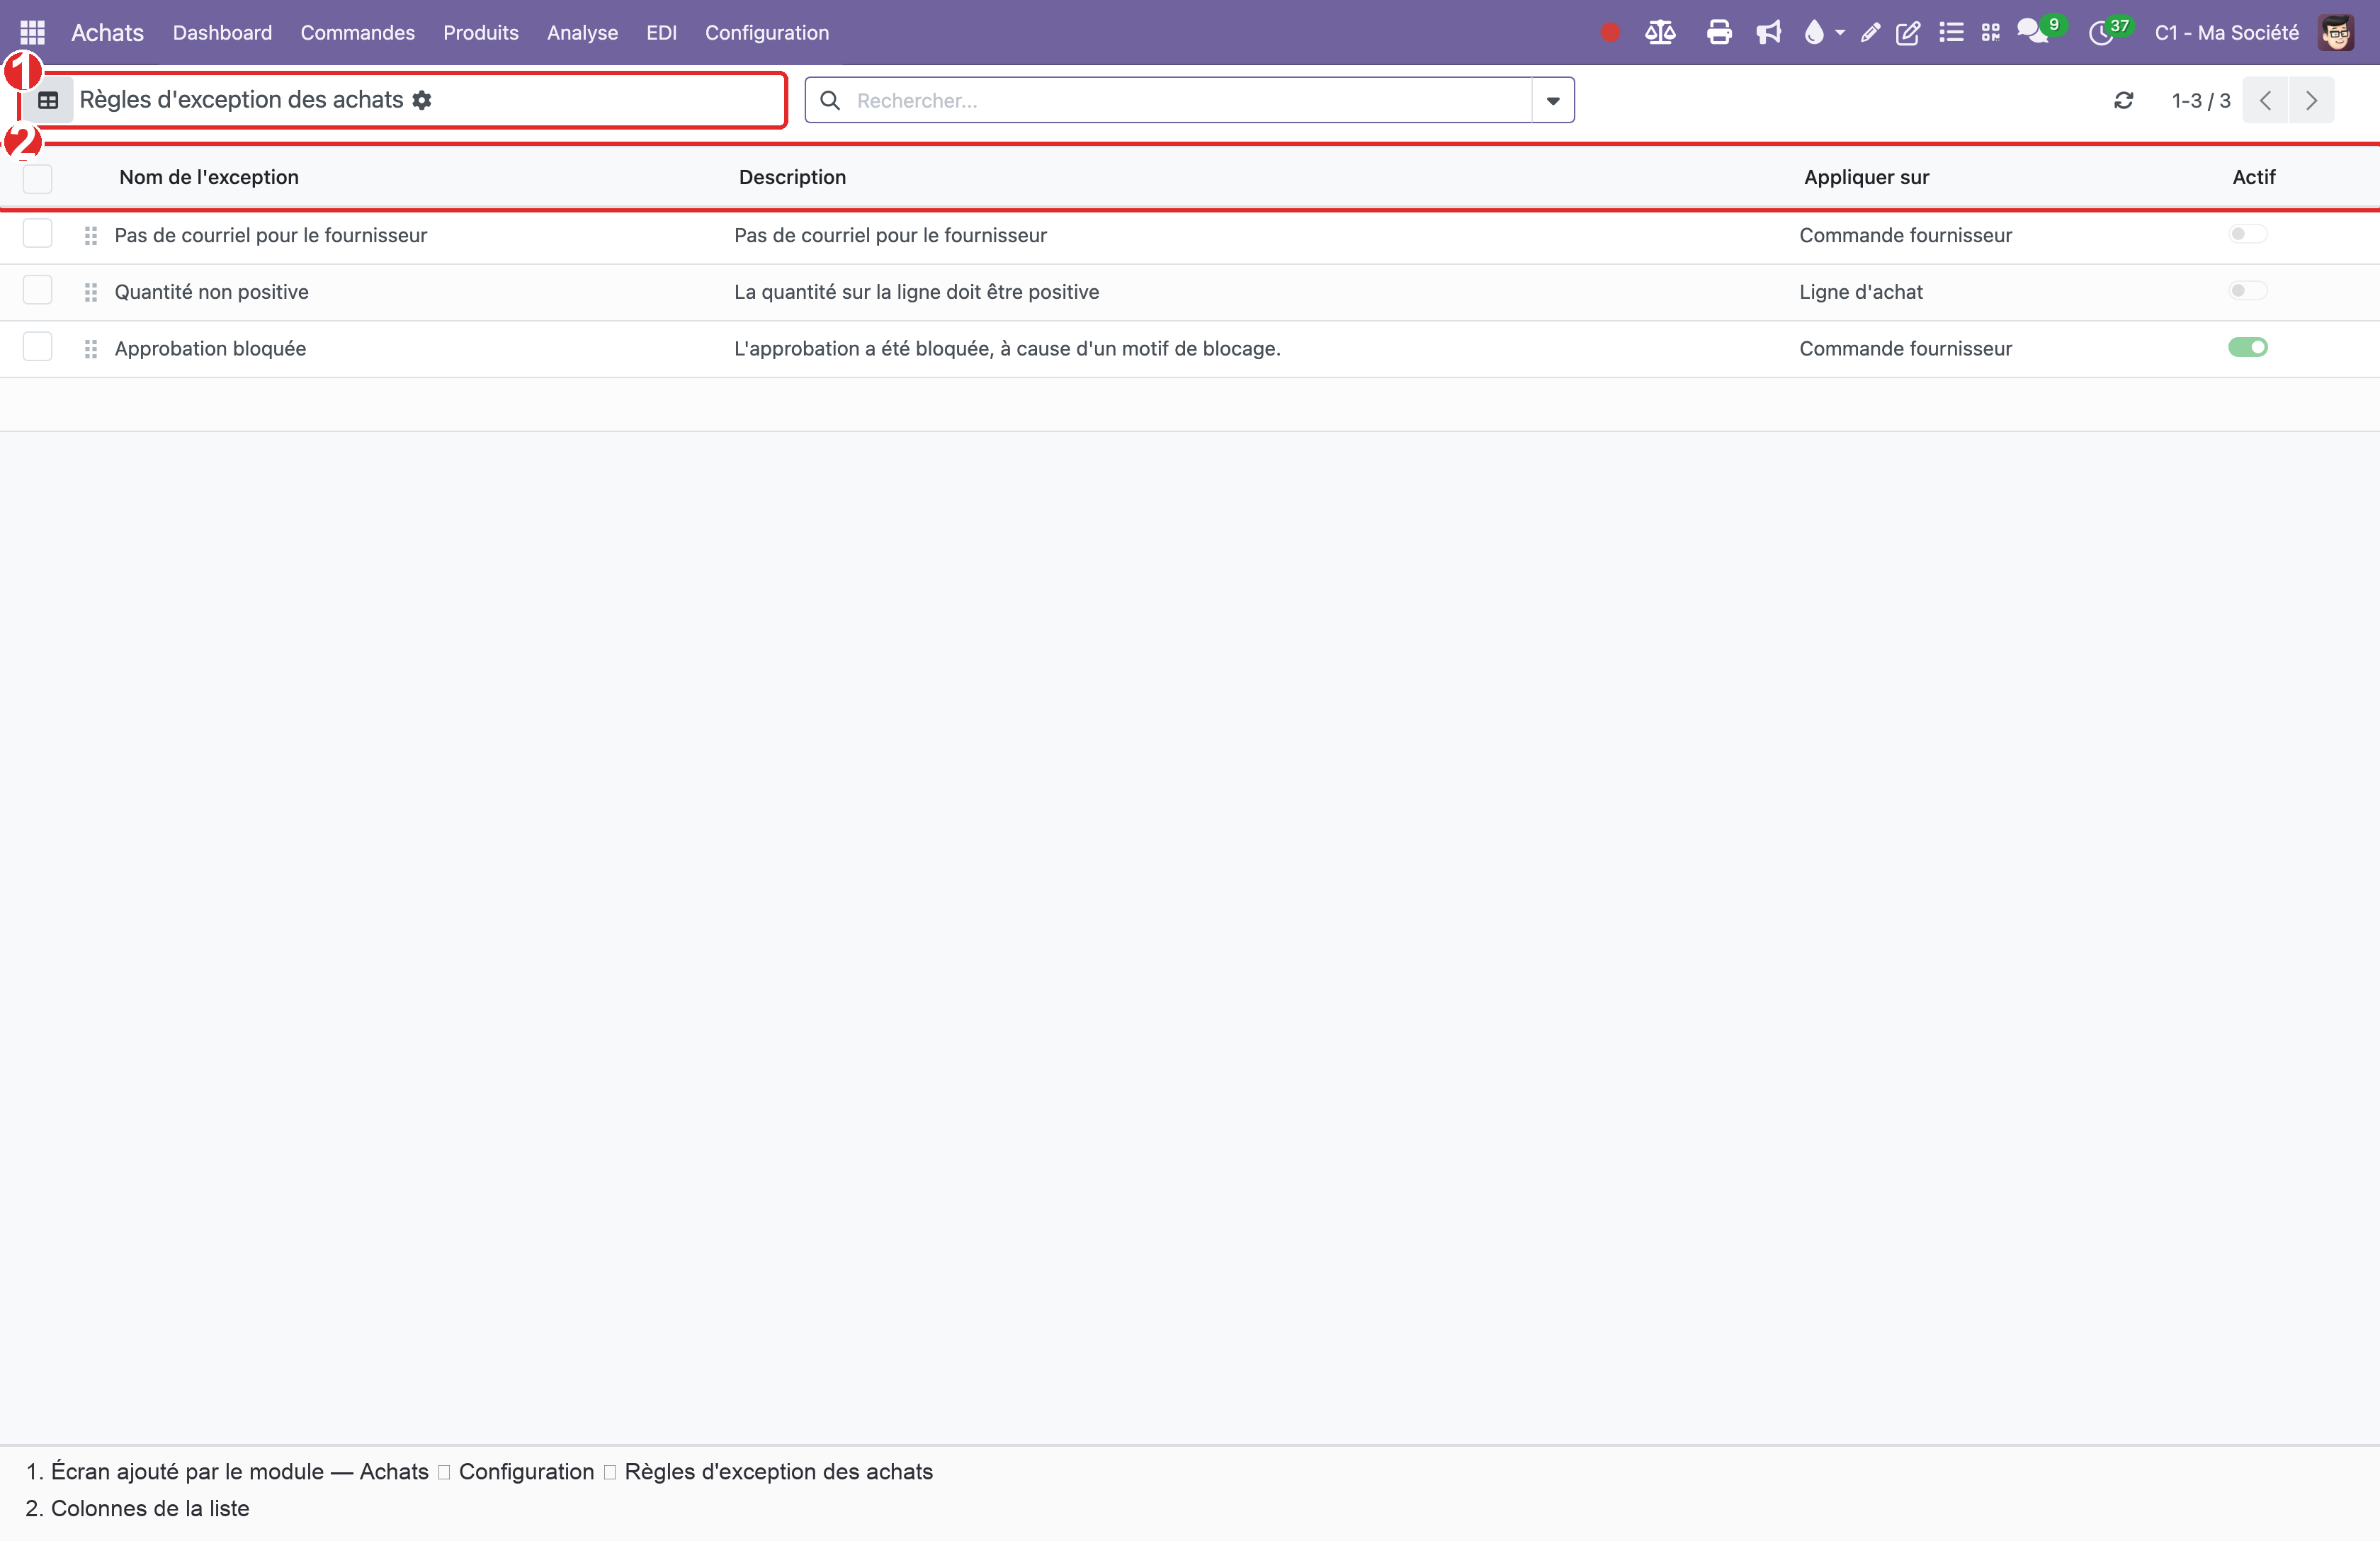Tick checkbox for Pas de courriel row
The image size is (2380, 1541).
pos(38,234)
